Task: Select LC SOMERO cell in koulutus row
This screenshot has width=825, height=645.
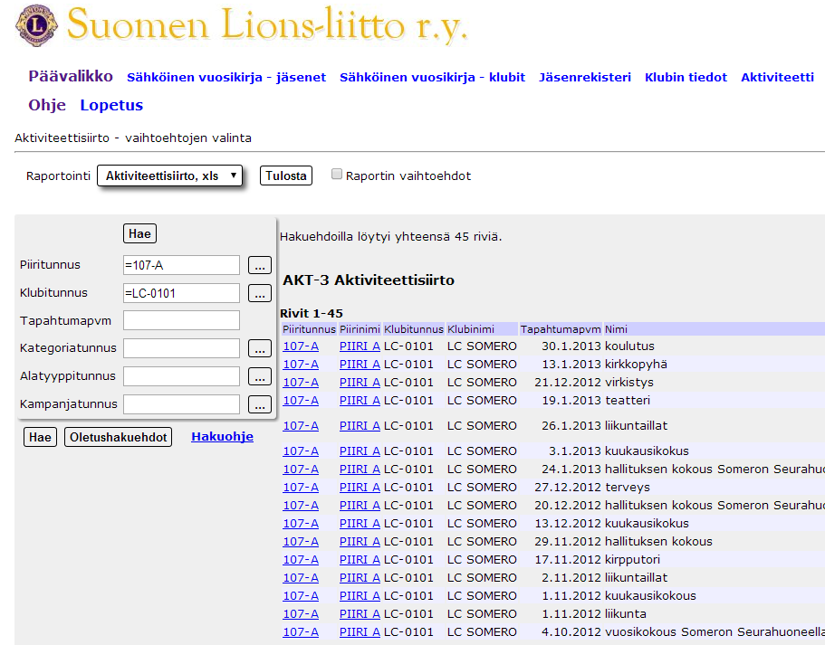Action: [482, 346]
